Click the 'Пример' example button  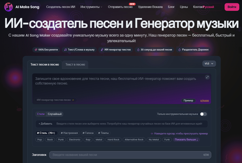pyautogui.click(x=188, y=100)
